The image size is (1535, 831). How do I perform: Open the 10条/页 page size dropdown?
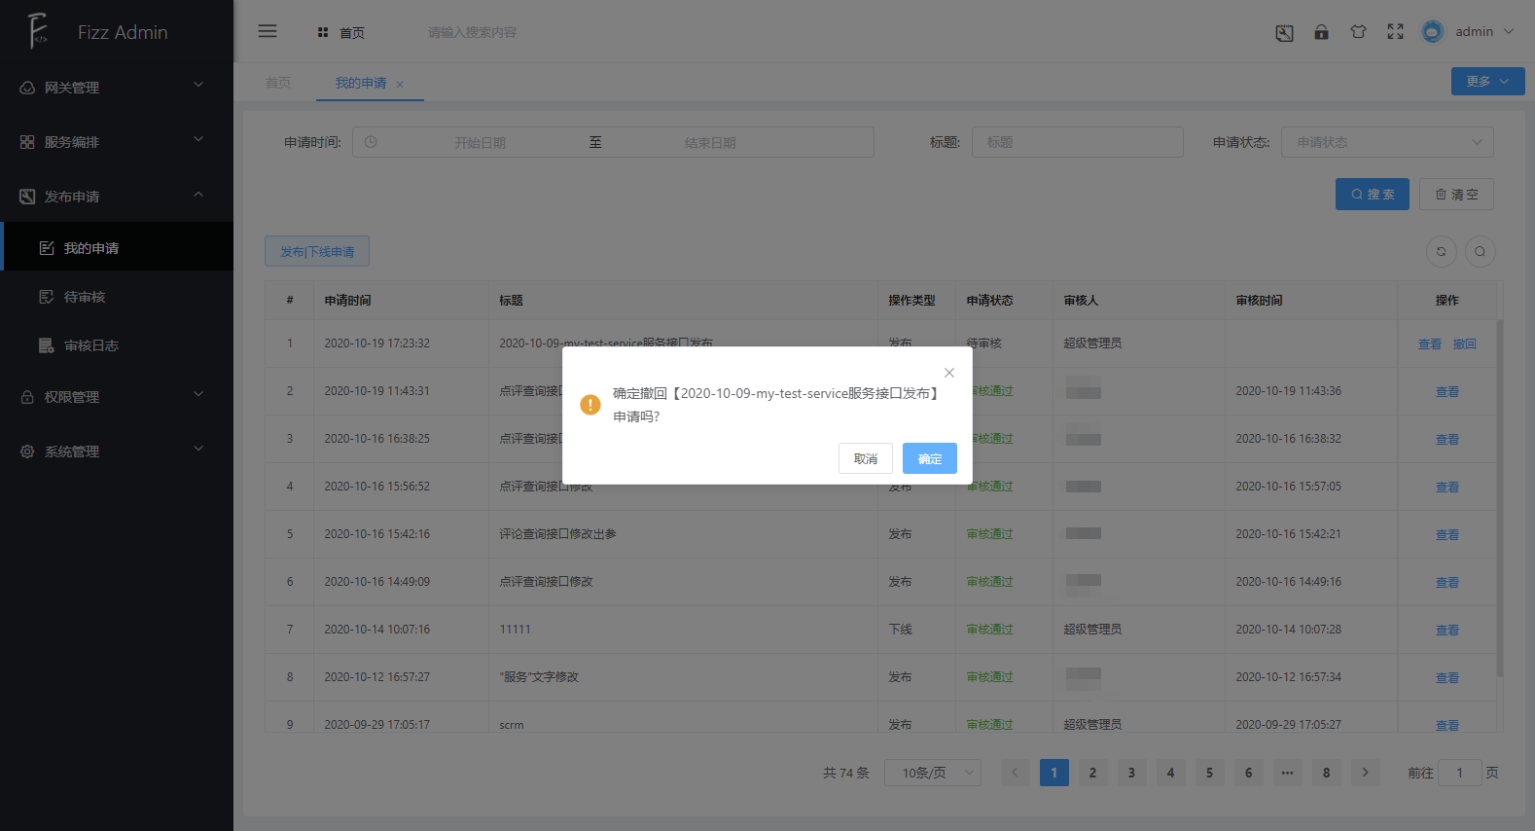click(933, 773)
